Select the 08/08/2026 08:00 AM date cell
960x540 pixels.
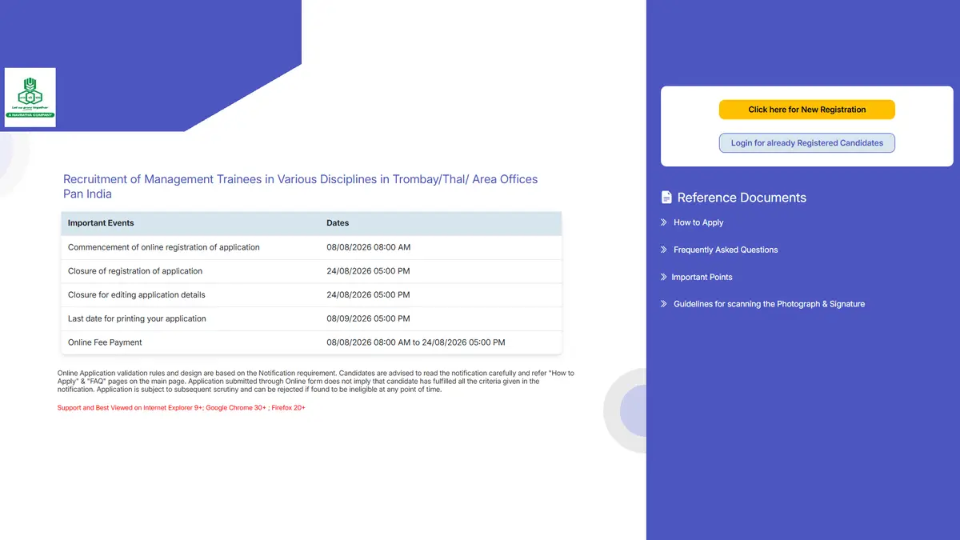tap(368, 247)
